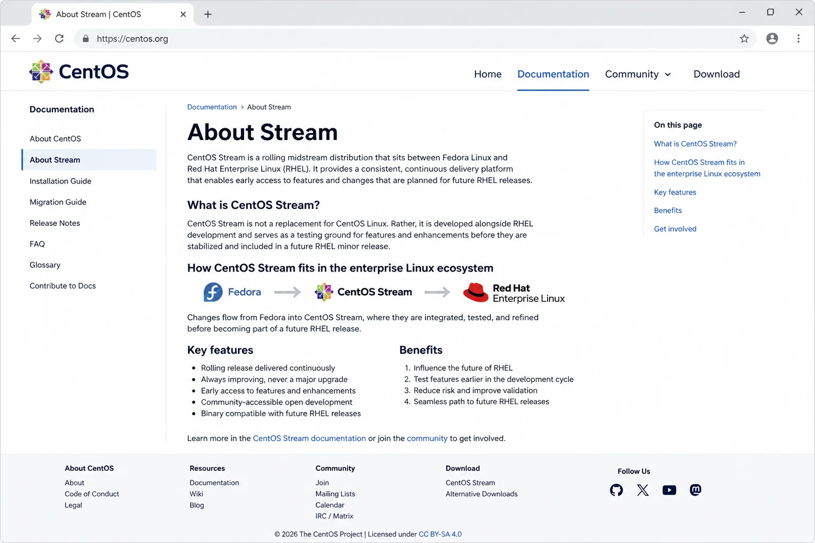
Task: Jump to Get involved in On this page
Action: point(675,229)
